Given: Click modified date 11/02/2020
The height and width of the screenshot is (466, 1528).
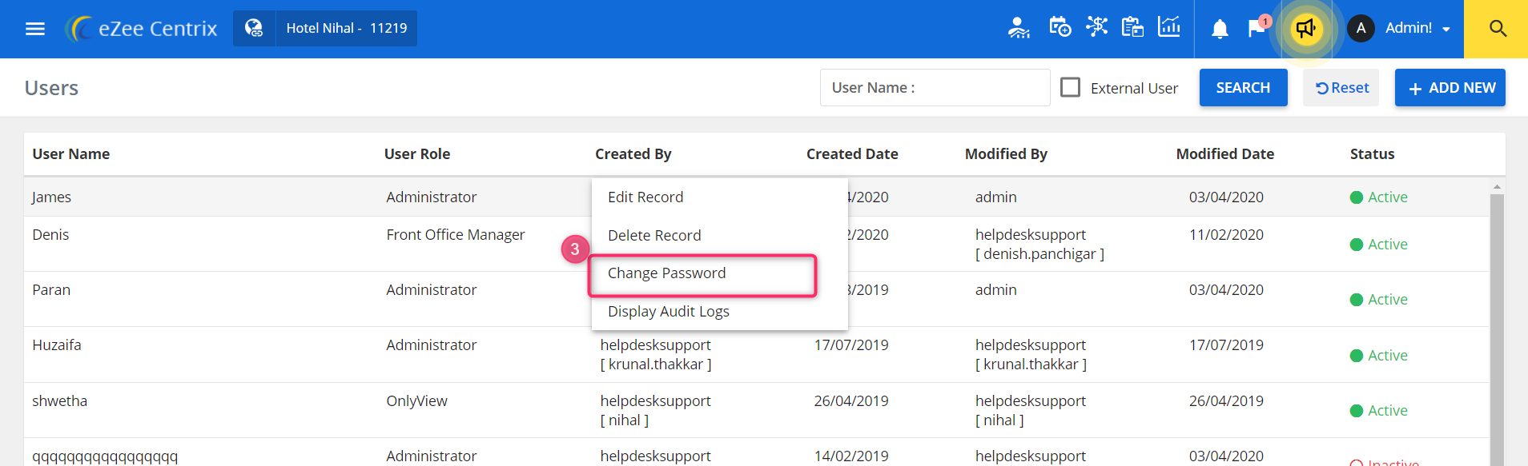Looking at the screenshot, I should (1226, 234).
